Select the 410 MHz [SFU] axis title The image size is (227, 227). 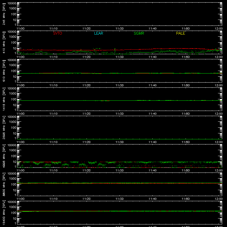[4, 43]
